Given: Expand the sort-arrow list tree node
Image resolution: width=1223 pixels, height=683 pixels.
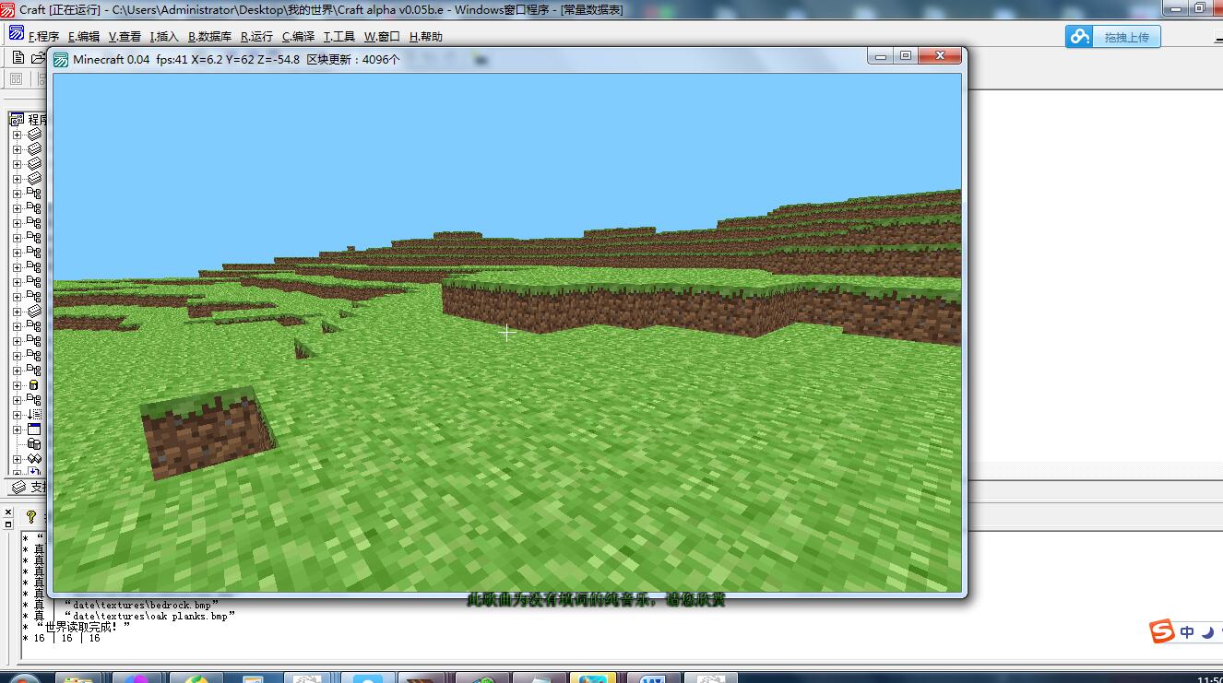Looking at the screenshot, I should (17, 415).
